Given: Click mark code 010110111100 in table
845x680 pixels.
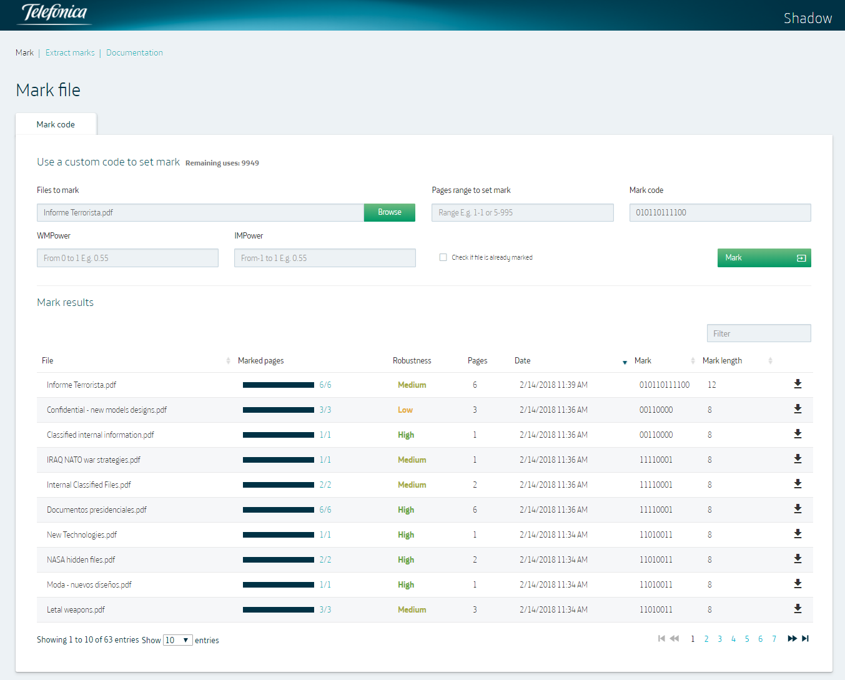Looking at the screenshot, I should point(665,385).
